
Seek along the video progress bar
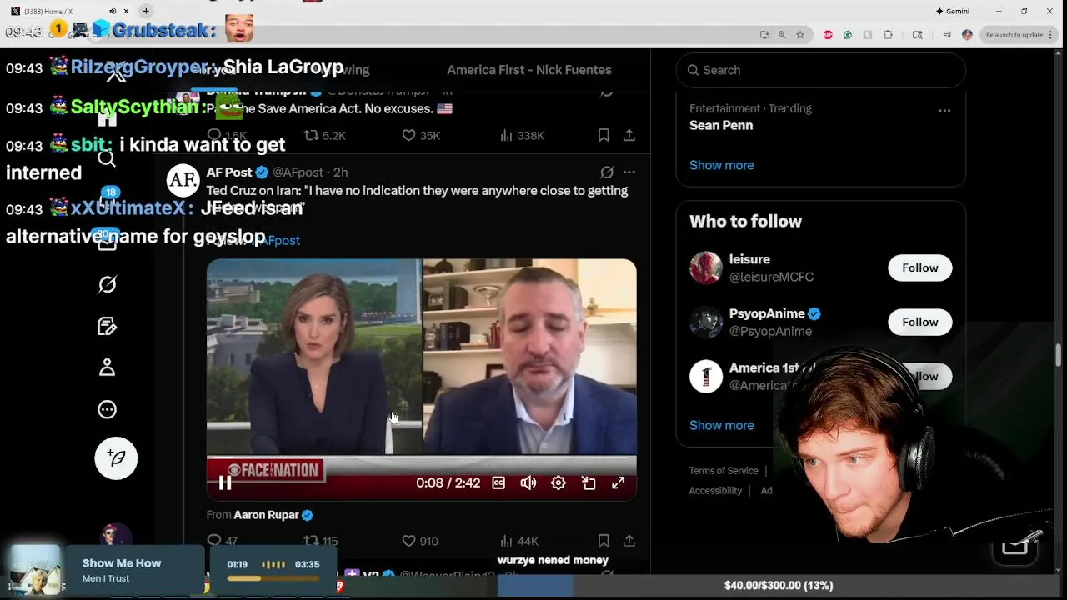coord(421,457)
